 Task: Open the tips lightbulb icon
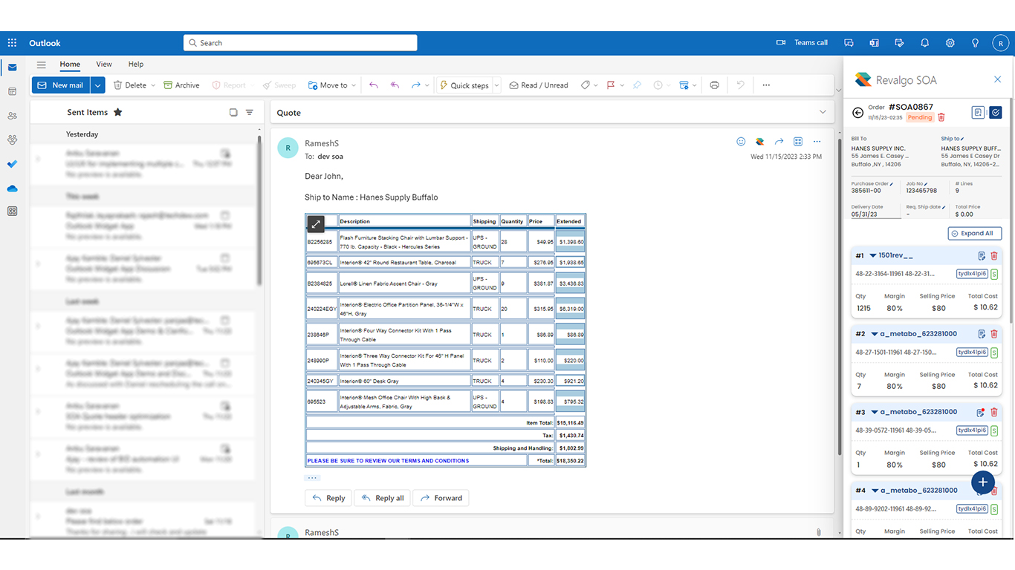point(975,43)
